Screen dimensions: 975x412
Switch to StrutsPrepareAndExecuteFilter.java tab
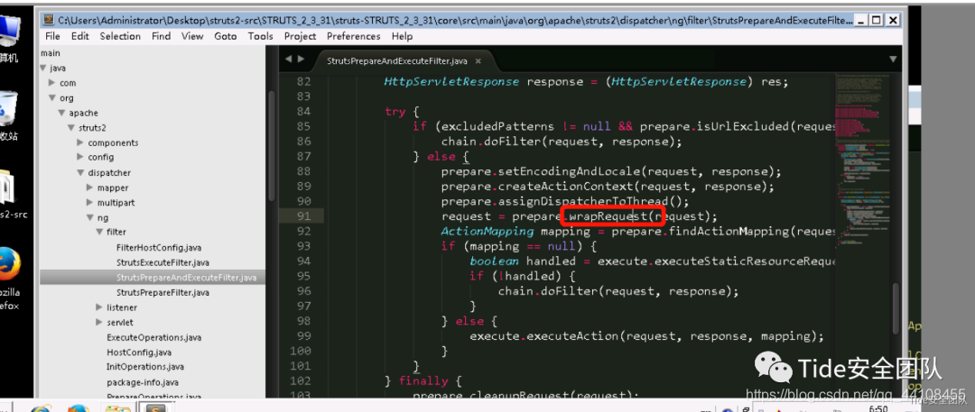pyautogui.click(x=396, y=61)
